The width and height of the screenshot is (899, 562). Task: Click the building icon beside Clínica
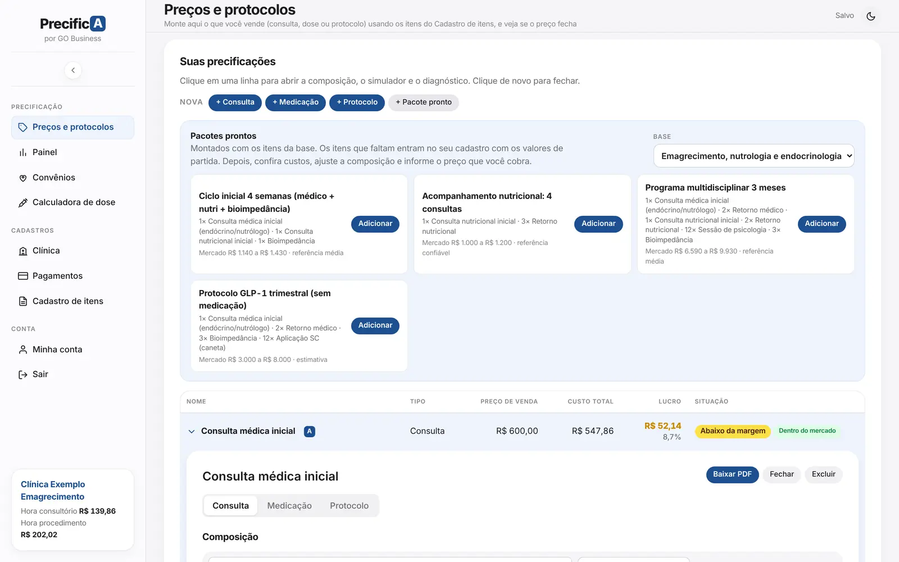pyautogui.click(x=23, y=251)
